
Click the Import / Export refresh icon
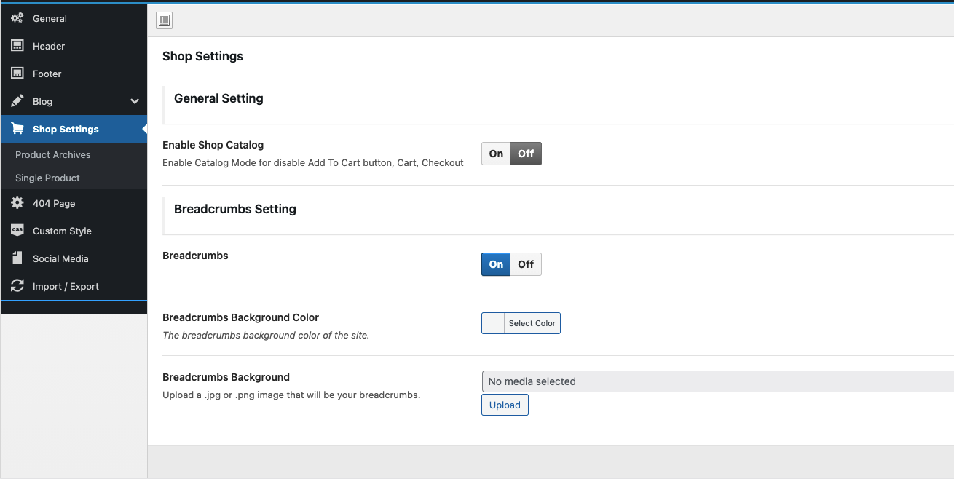tap(17, 286)
